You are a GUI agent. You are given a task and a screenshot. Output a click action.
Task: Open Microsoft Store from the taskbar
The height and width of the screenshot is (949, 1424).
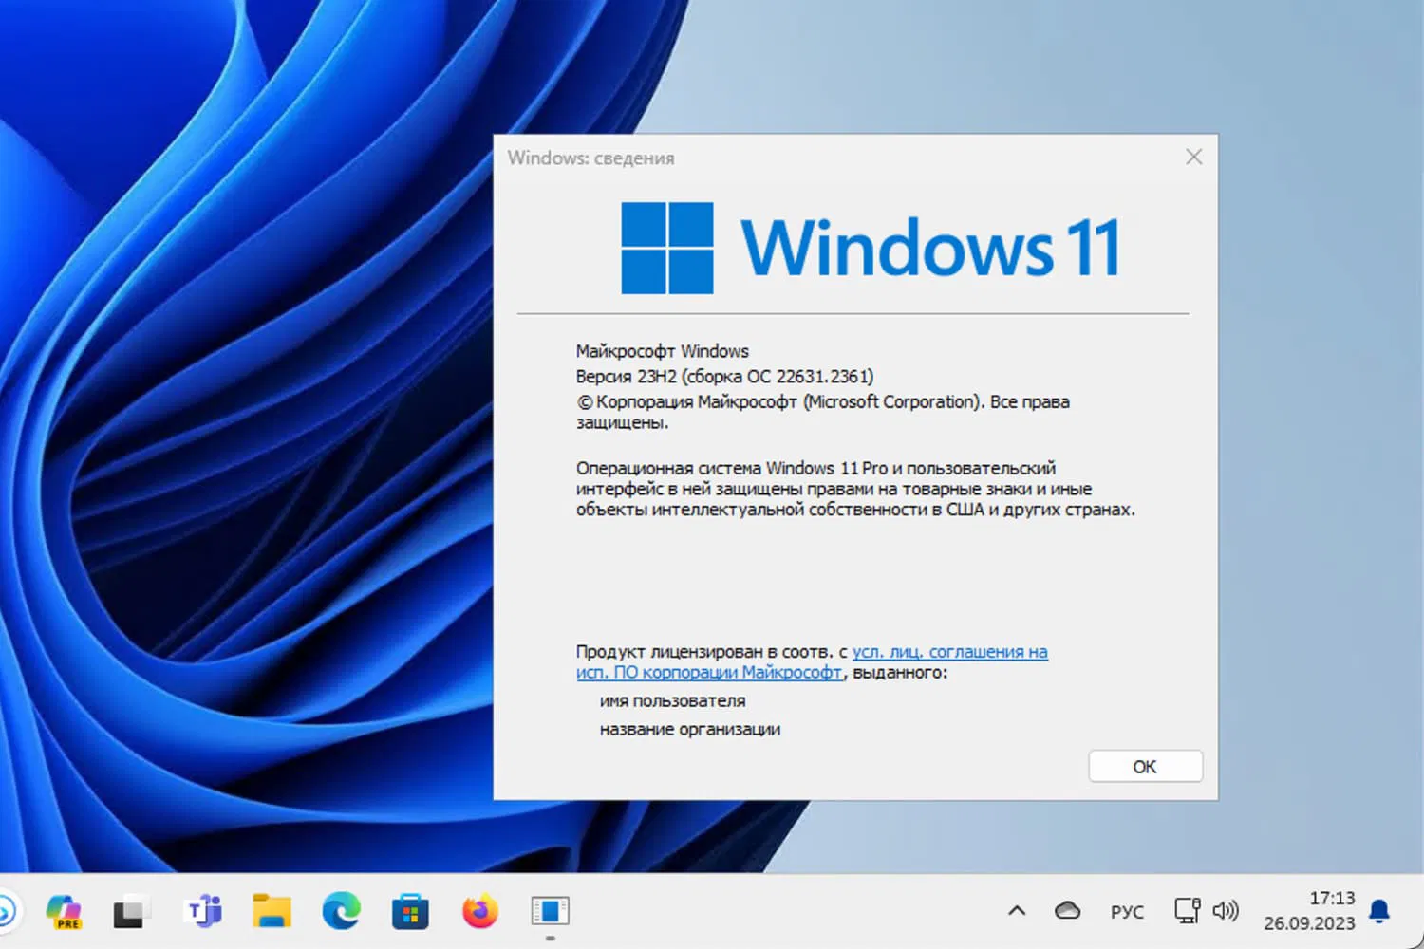click(x=410, y=912)
